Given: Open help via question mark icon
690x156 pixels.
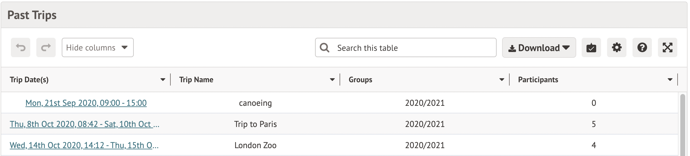Looking at the screenshot, I should pyautogui.click(x=642, y=47).
